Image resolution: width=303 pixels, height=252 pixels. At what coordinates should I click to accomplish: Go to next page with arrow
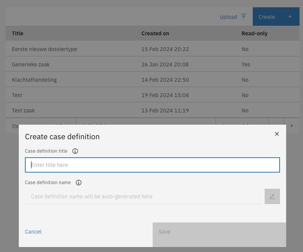[292, 126]
